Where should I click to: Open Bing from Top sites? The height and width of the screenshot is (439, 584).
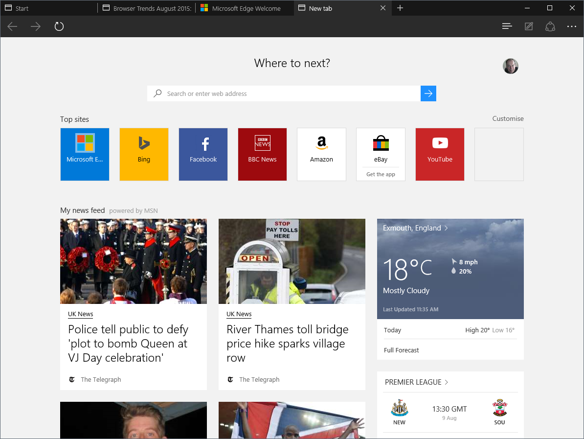144,154
